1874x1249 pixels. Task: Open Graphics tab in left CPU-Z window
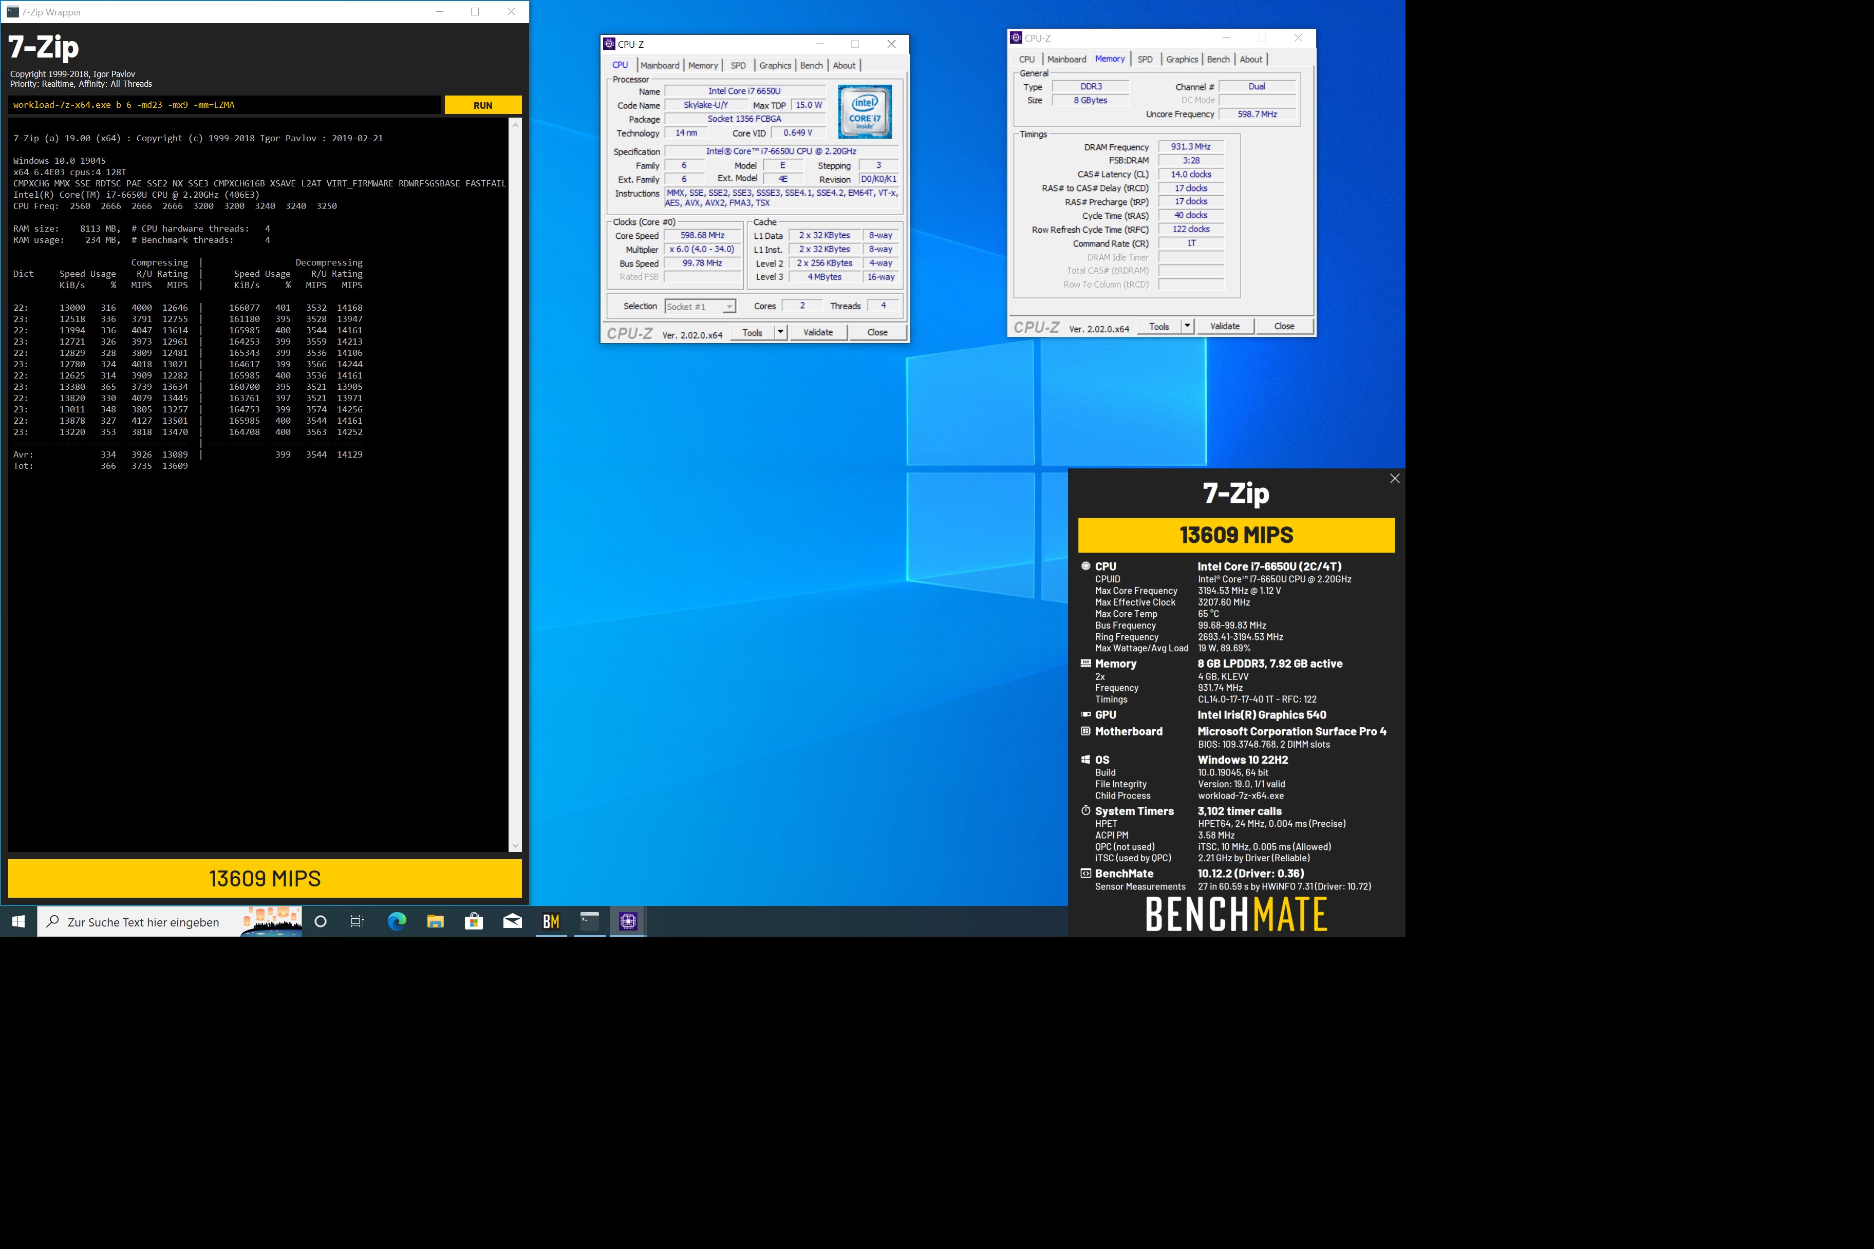(x=775, y=65)
